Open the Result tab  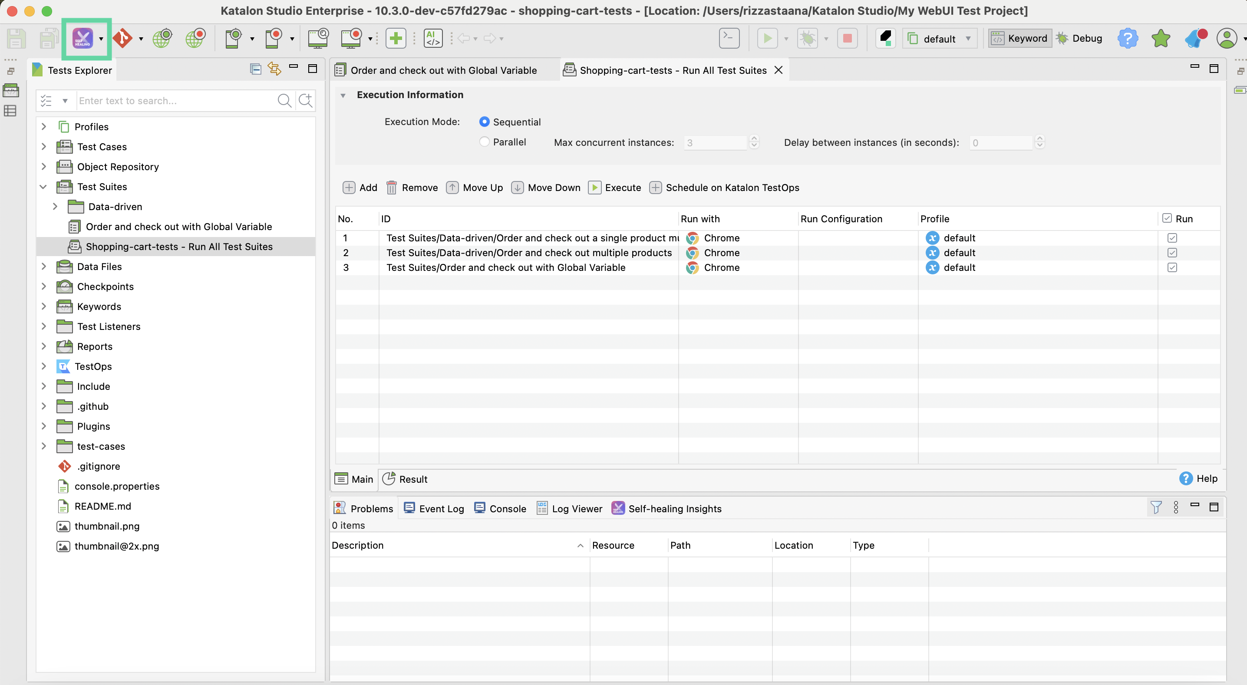[x=405, y=479]
